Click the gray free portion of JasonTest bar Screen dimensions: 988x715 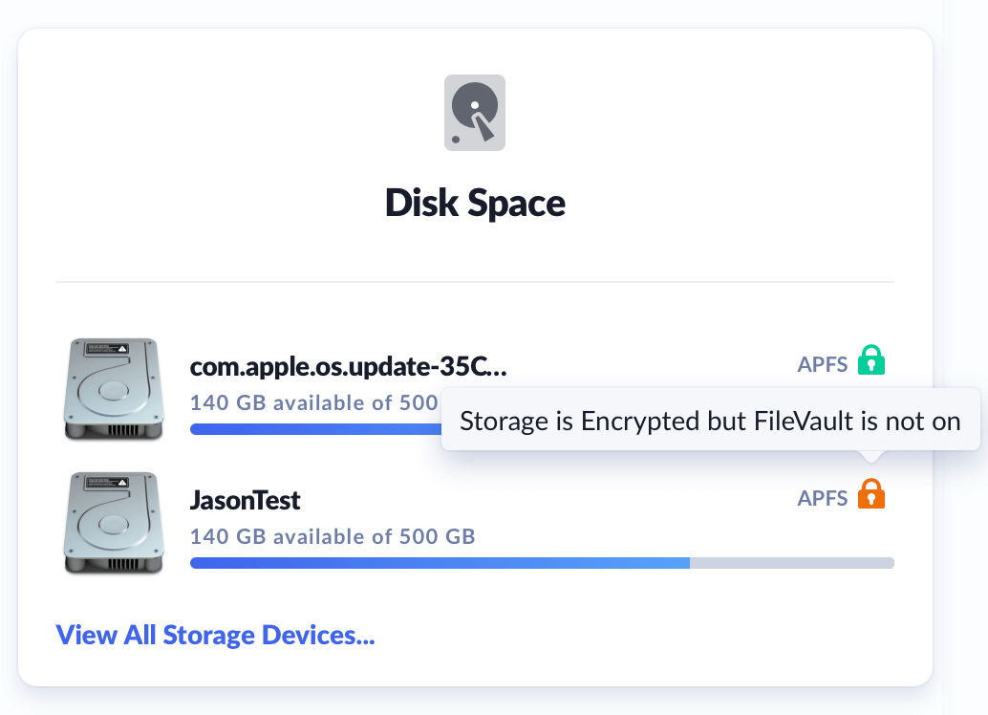[x=791, y=563]
